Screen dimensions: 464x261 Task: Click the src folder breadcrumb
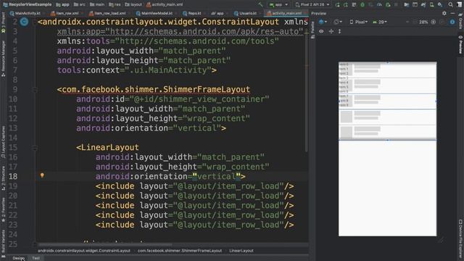[80, 4]
